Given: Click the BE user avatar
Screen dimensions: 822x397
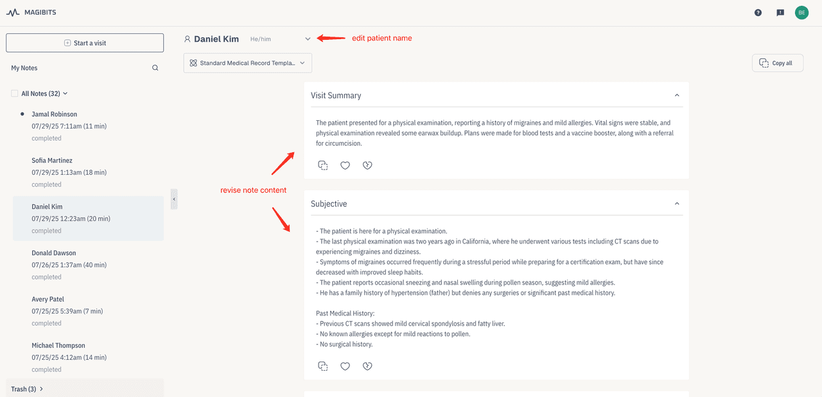Looking at the screenshot, I should [801, 12].
